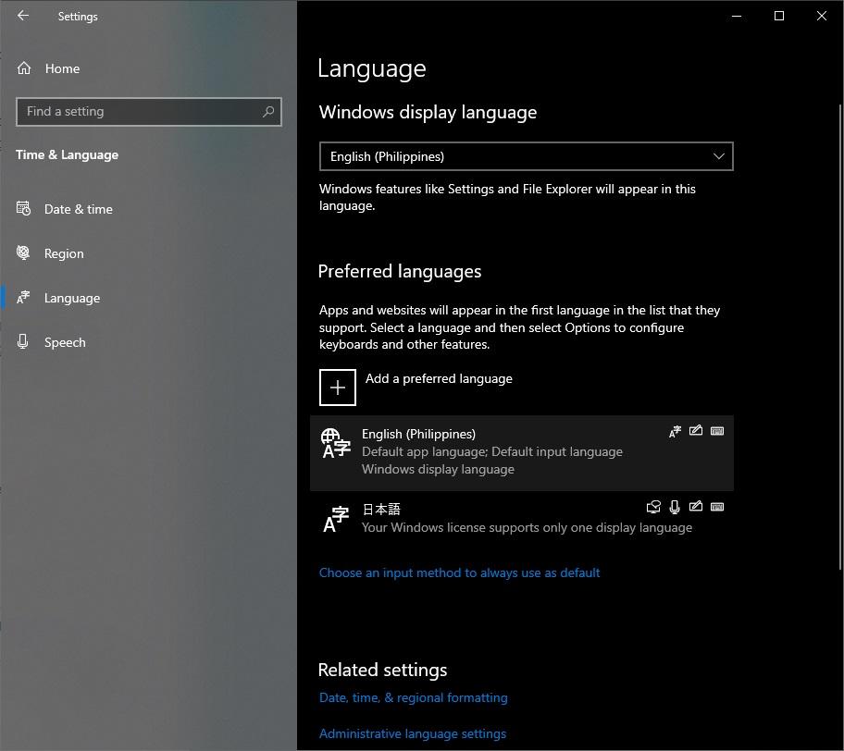This screenshot has height=751, width=844.
Task: Click the language pack icon for English (Philippines)
Action: (x=675, y=431)
